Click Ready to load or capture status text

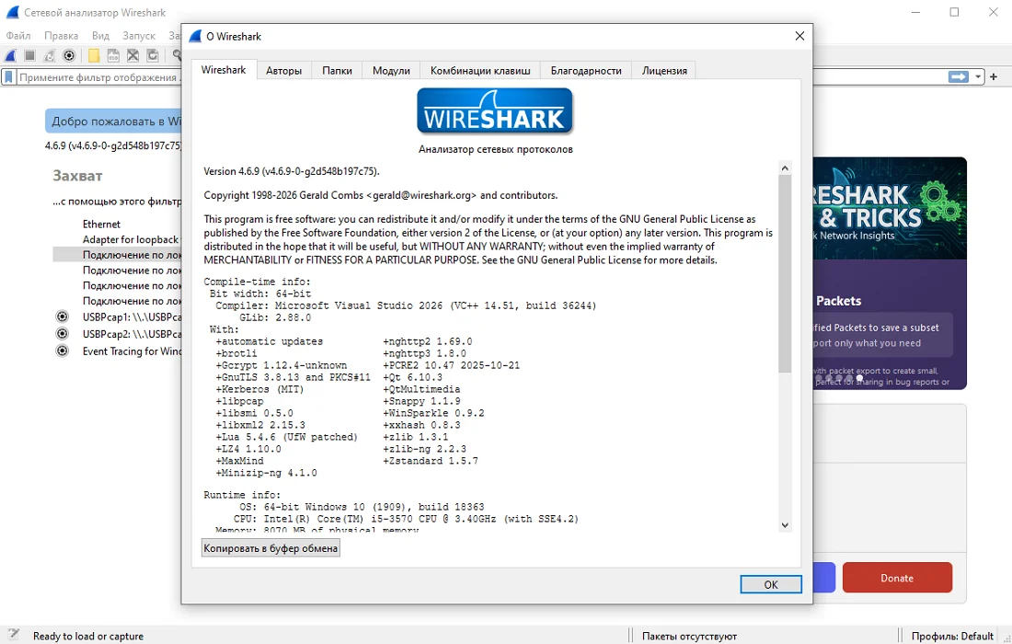pos(88,636)
